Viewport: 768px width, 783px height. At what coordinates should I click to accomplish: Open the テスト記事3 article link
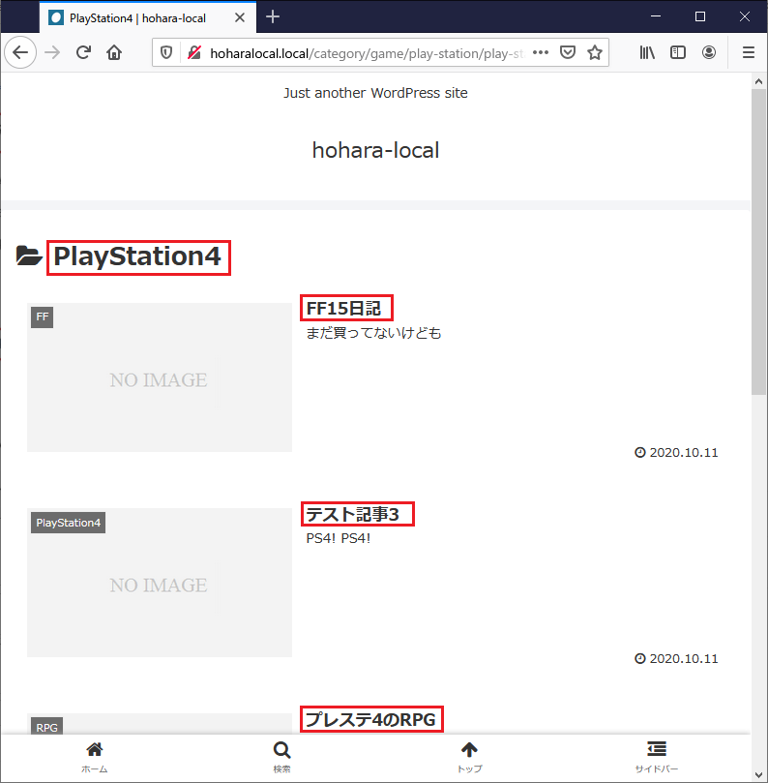click(x=353, y=514)
